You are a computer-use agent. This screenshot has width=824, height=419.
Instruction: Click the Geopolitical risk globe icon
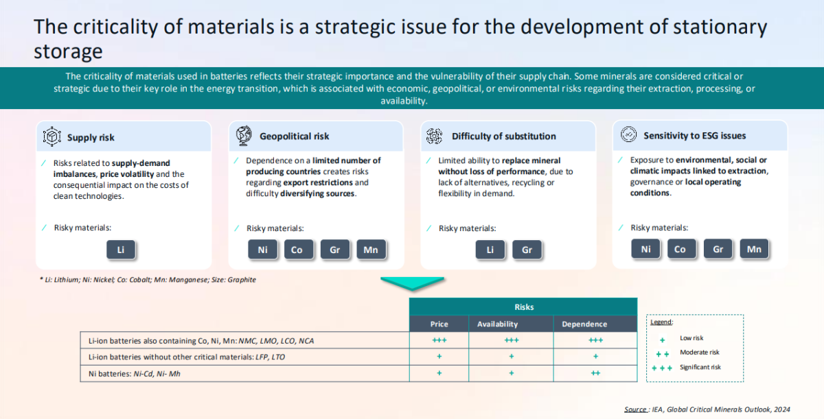243,136
